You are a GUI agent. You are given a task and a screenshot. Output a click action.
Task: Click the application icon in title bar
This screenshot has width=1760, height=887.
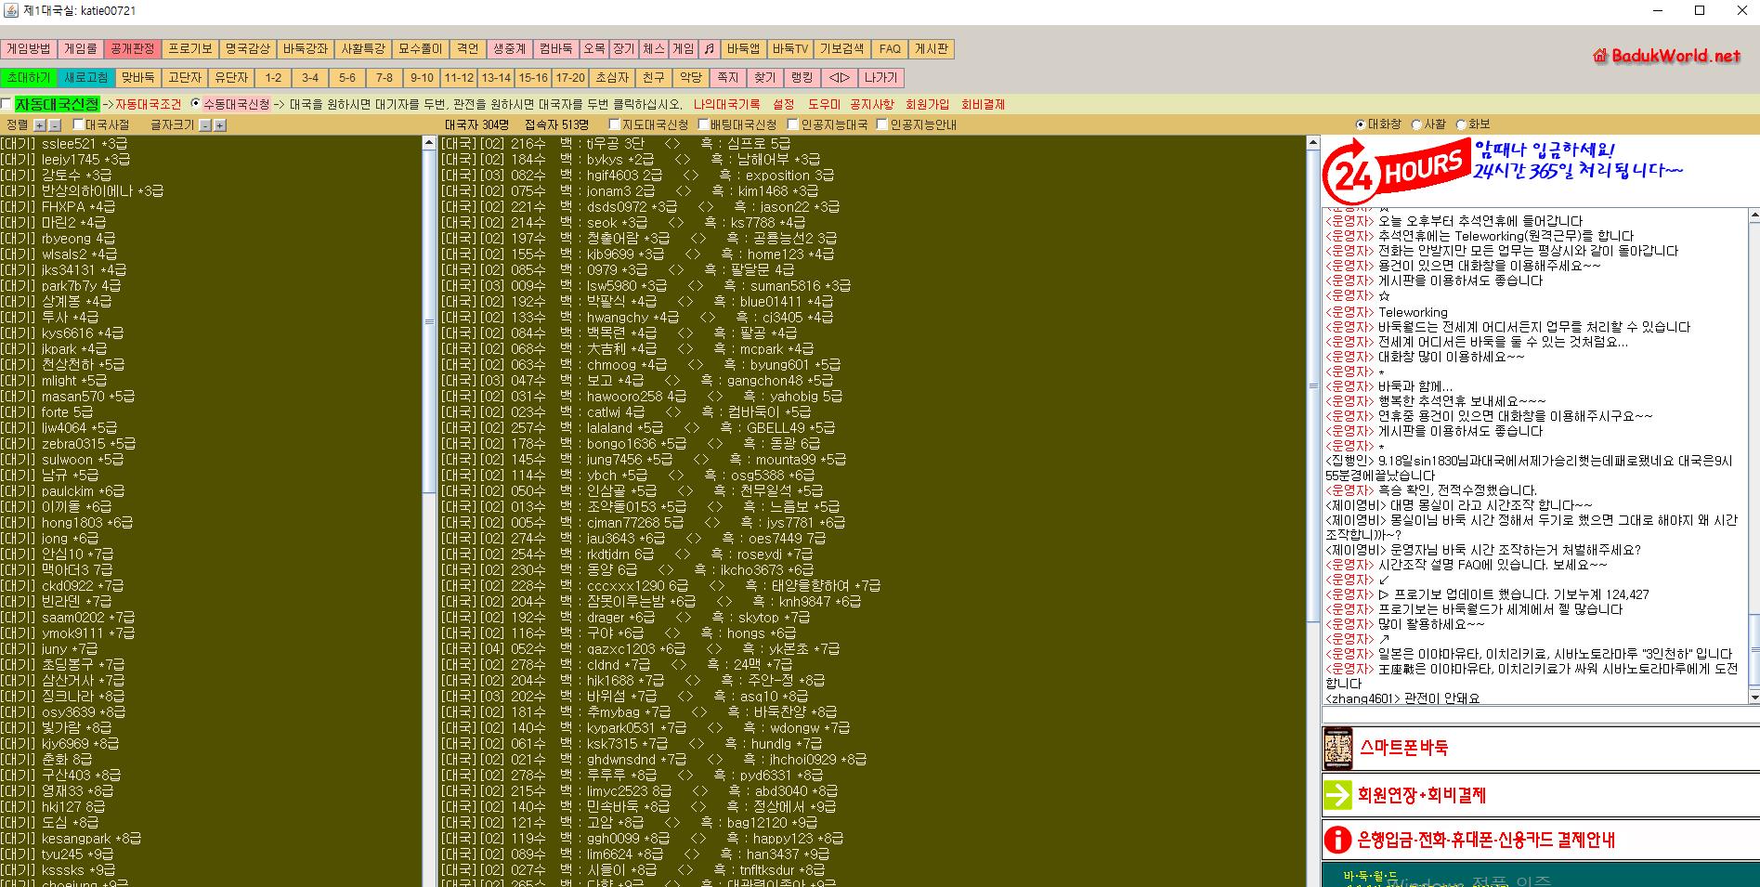(10, 10)
